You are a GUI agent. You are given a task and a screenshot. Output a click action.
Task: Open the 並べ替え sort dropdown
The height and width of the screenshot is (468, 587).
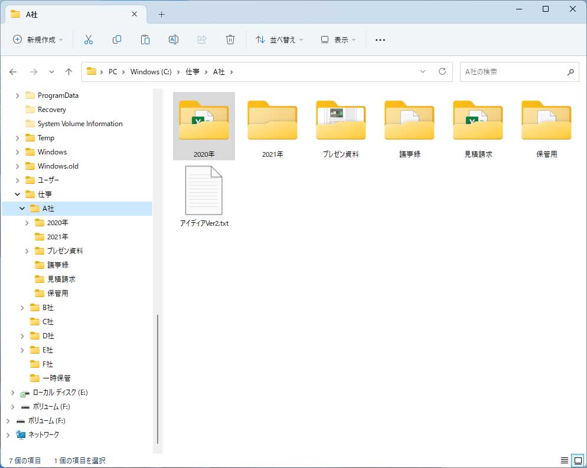click(279, 39)
